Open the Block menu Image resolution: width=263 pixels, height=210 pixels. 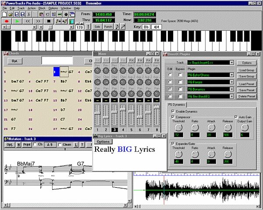[x=42, y=8]
